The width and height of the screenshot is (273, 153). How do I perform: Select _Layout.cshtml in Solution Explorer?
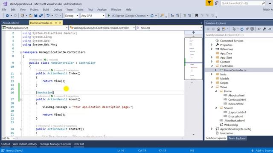click(x=237, y=112)
